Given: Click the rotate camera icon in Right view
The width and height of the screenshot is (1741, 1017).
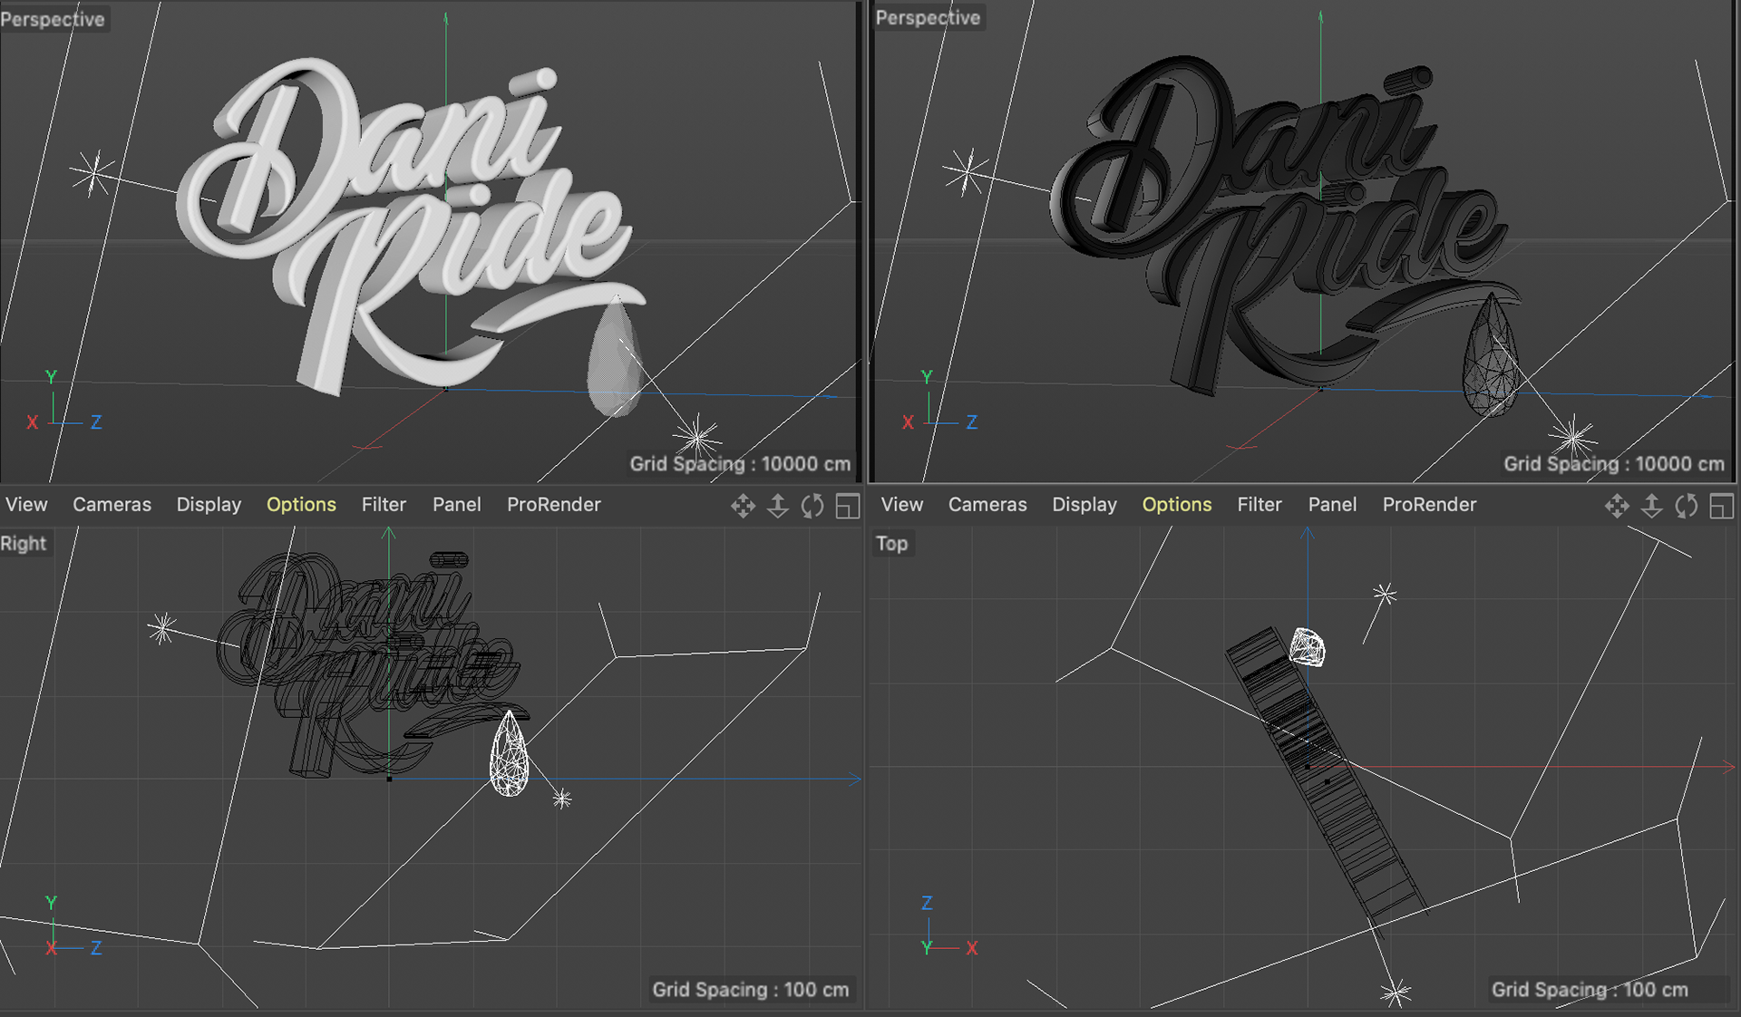Looking at the screenshot, I should click(x=812, y=506).
